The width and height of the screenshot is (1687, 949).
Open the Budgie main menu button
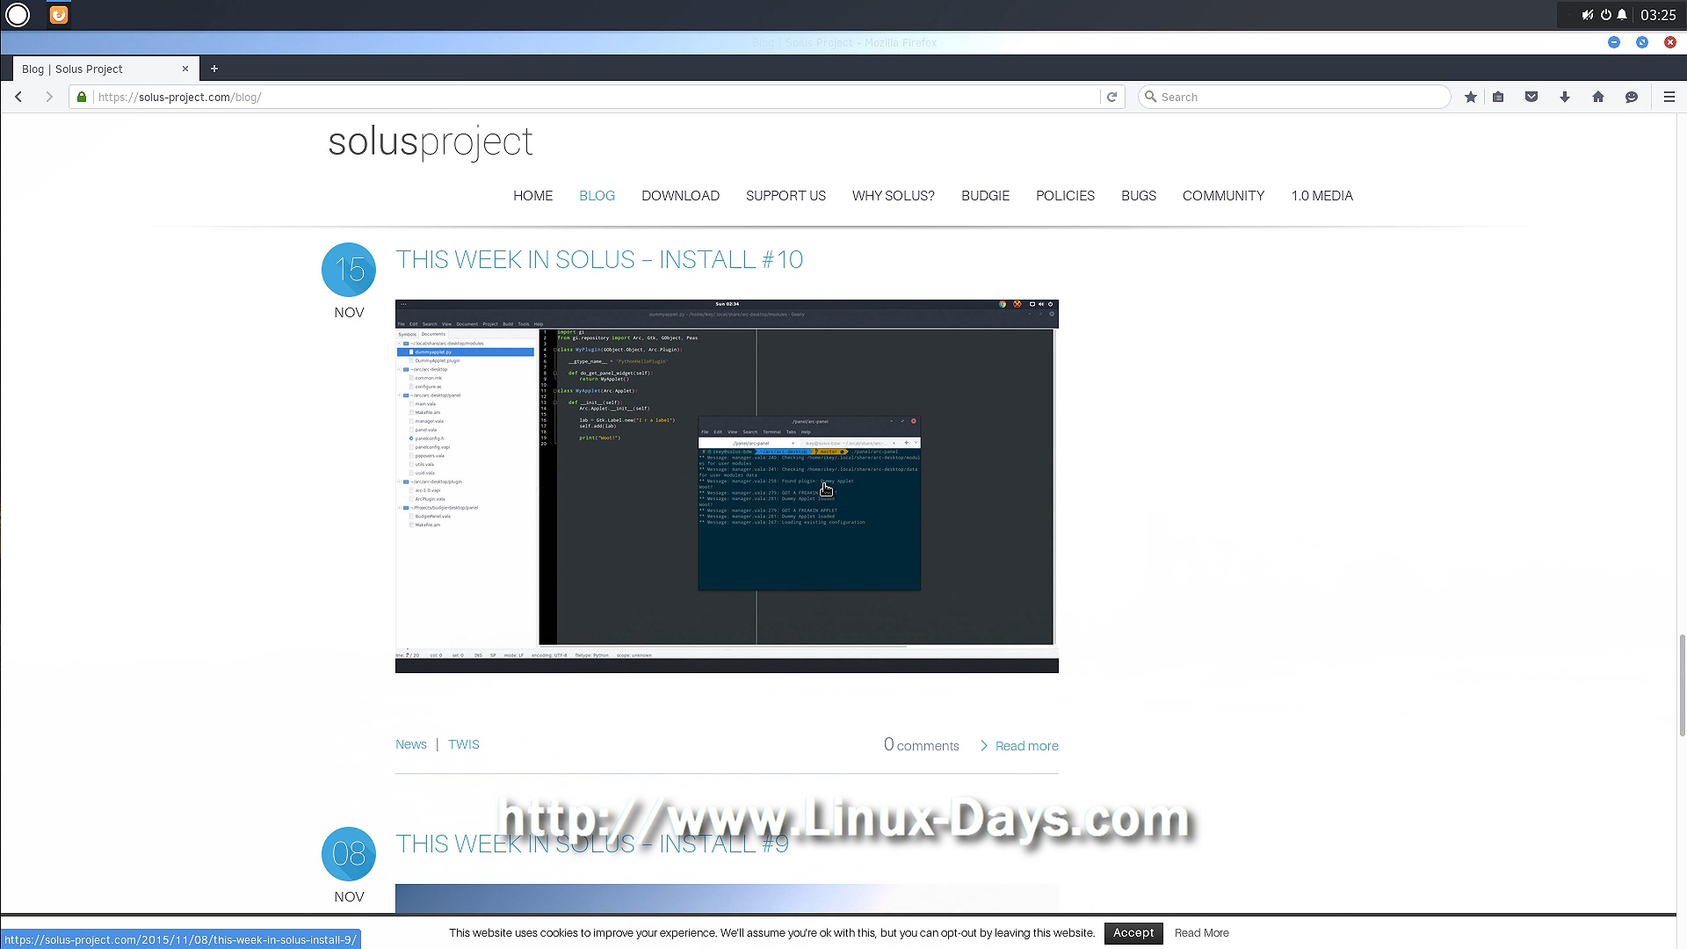(18, 15)
